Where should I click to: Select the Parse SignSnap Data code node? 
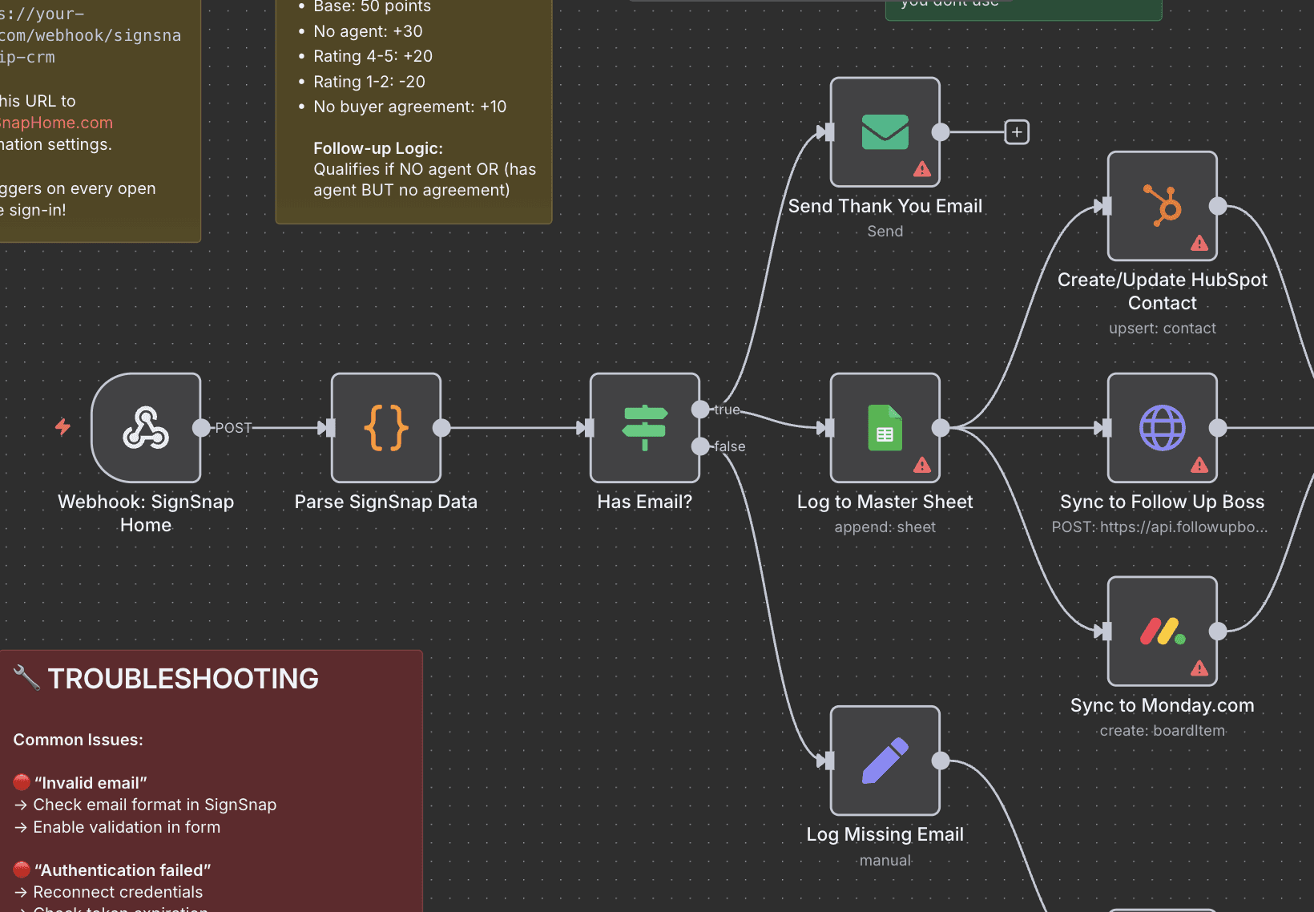(x=386, y=428)
